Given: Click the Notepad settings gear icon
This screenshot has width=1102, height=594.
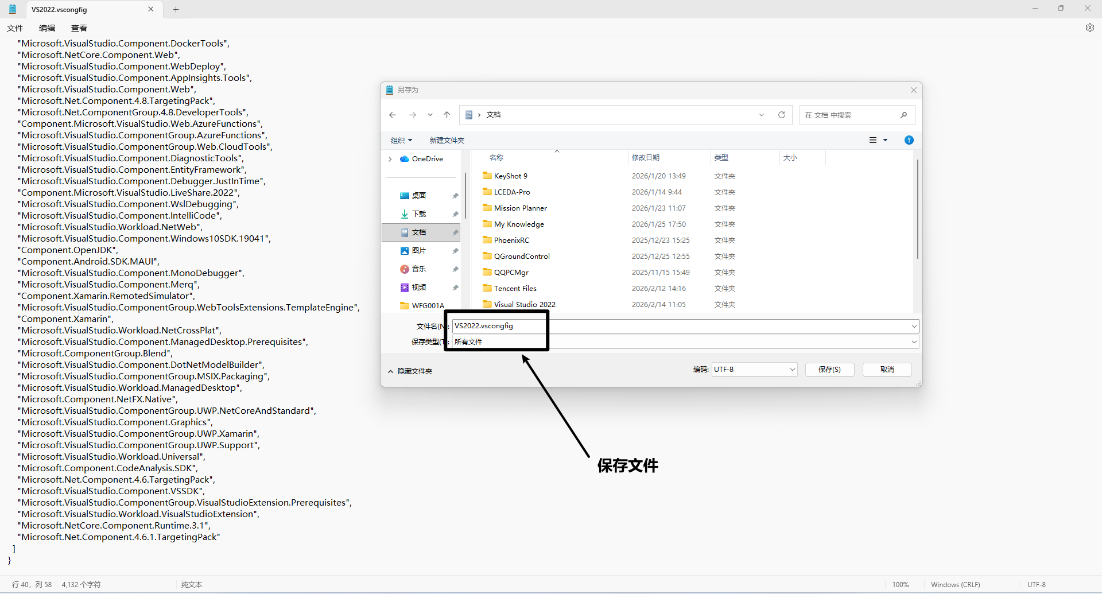Looking at the screenshot, I should [1089, 28].
